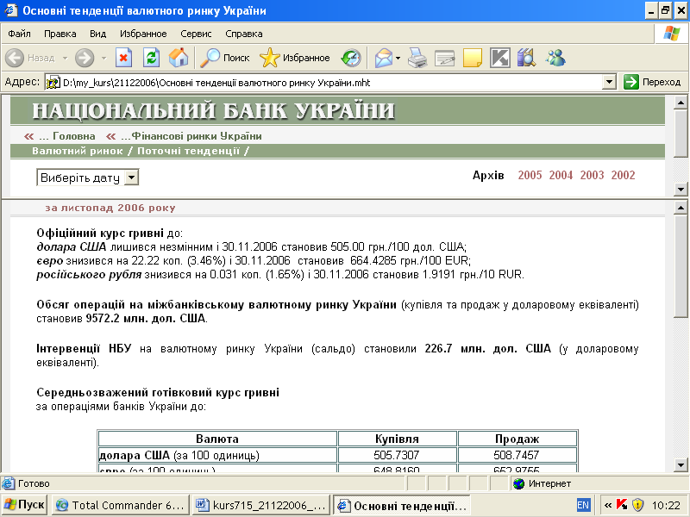690x517 pixels.
Task: Click the Windows flag logo throbber
Action: click(671, 34)
